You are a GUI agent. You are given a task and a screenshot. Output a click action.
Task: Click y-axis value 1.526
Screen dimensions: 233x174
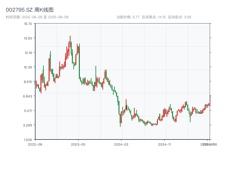point(28,140)
